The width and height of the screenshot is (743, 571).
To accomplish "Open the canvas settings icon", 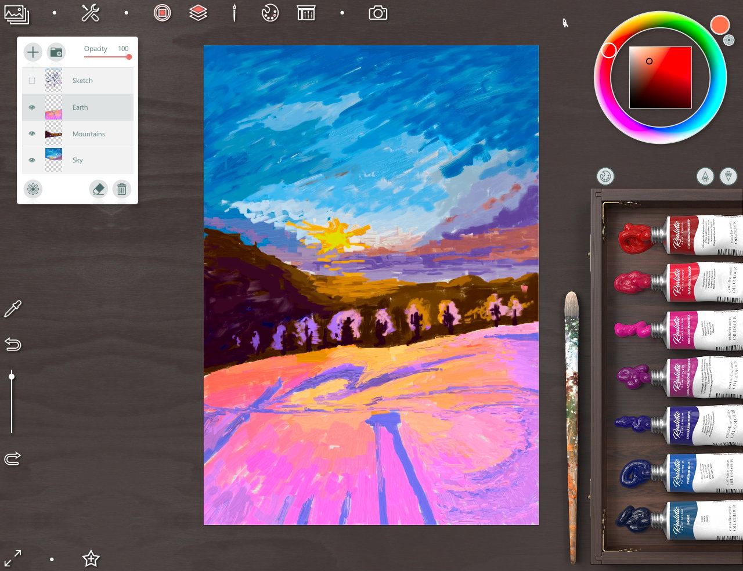I will point(306,13).
